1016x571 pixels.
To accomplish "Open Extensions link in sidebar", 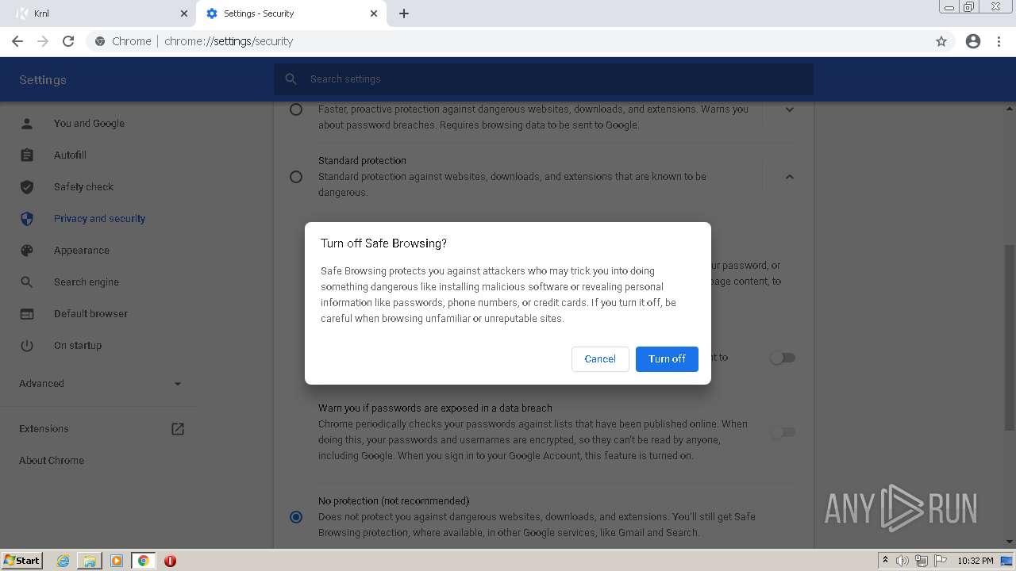I will tap(44, 428).
